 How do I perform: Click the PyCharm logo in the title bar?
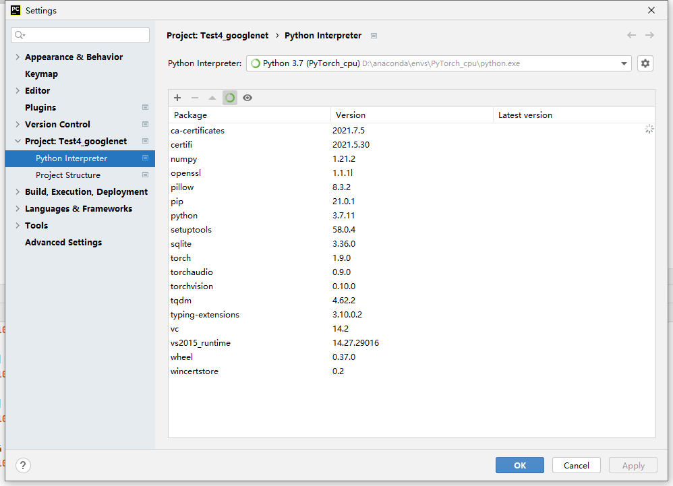(16, 10)
